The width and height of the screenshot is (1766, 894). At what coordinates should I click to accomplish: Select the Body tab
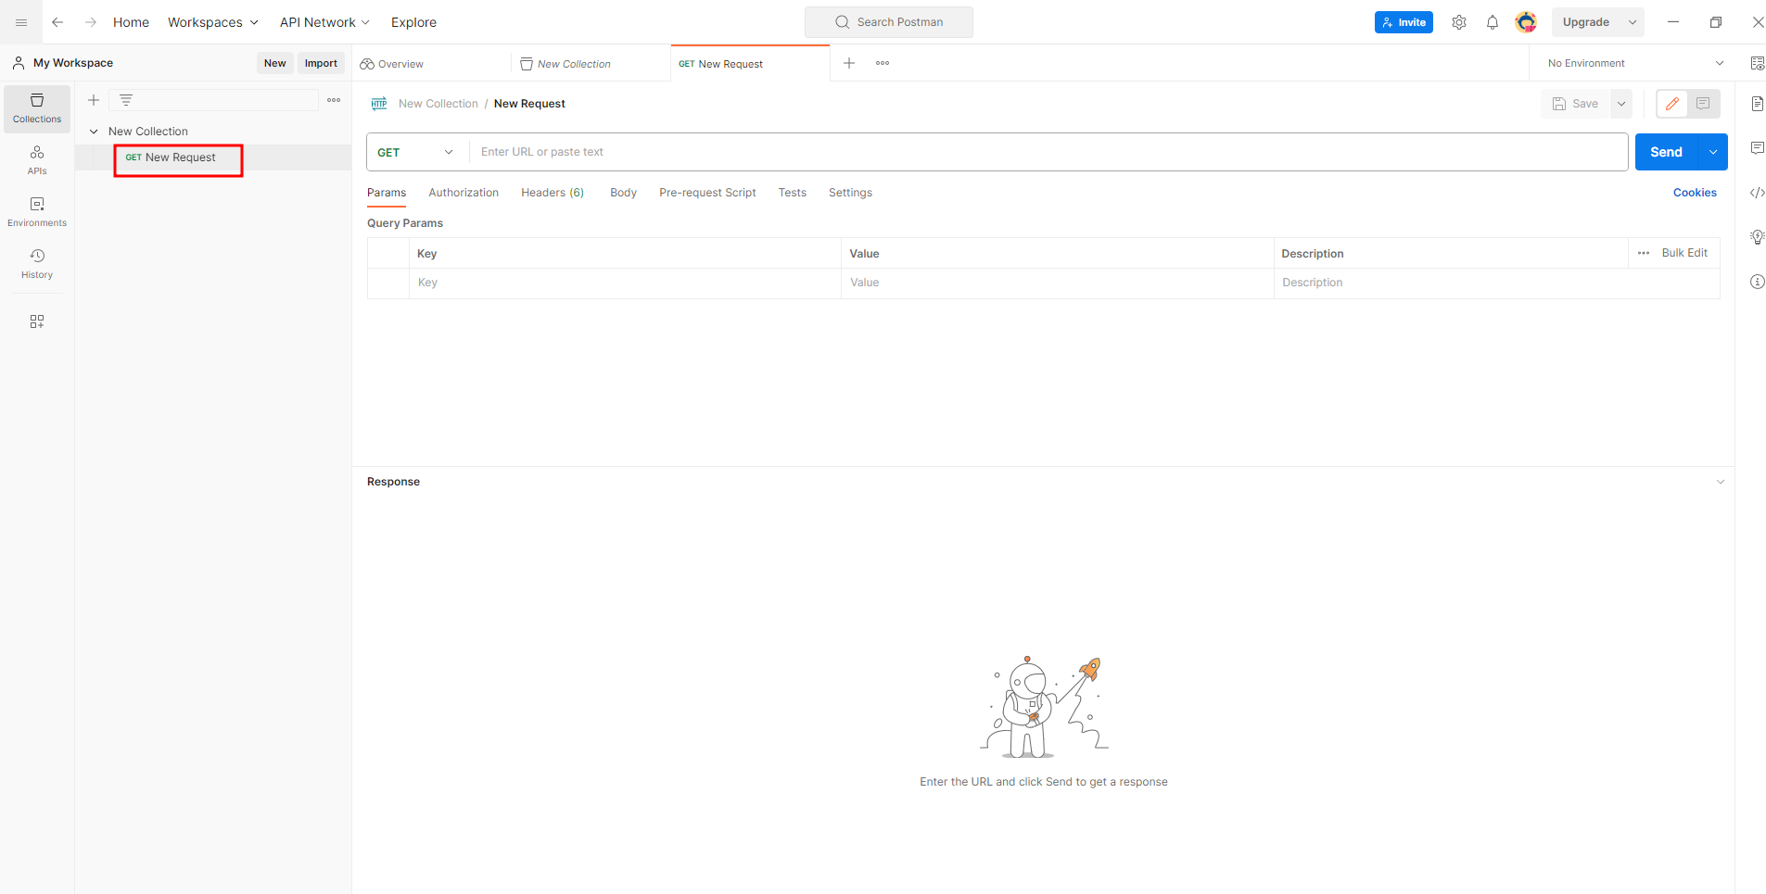coord(623,193)
